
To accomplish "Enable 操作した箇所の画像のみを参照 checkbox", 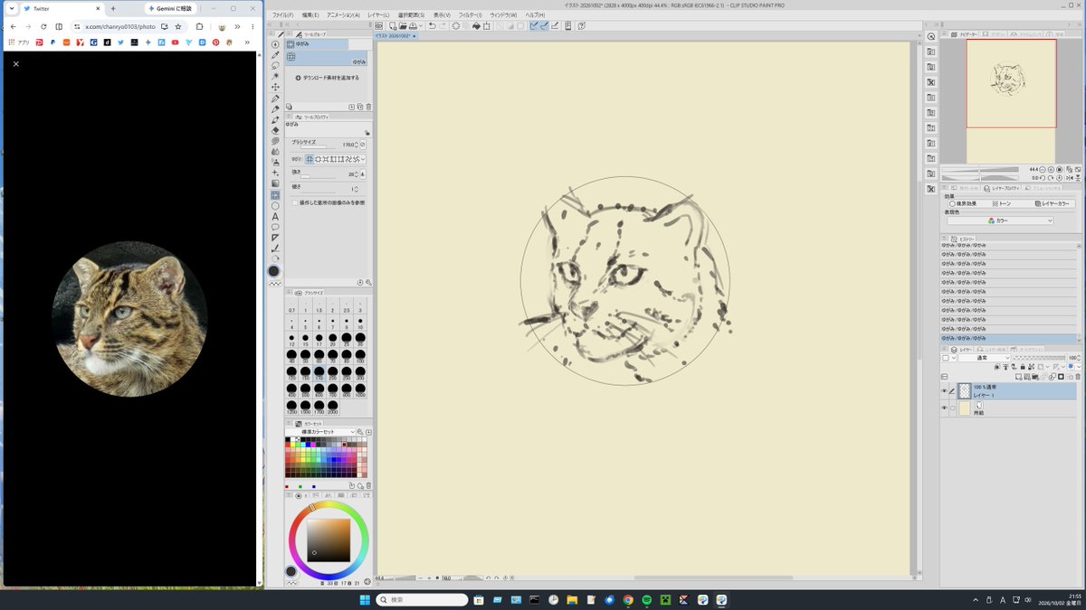I will click(293, 202).
